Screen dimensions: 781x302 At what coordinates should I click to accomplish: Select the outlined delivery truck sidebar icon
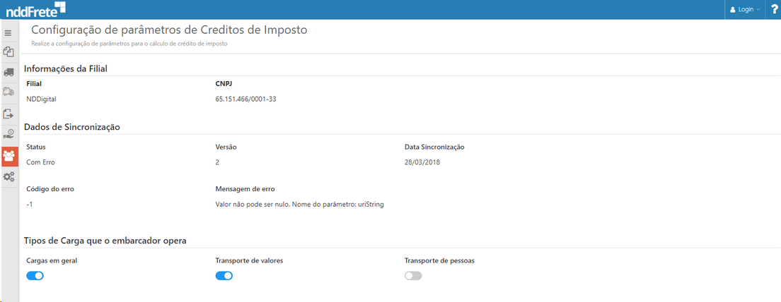point(8,92)
